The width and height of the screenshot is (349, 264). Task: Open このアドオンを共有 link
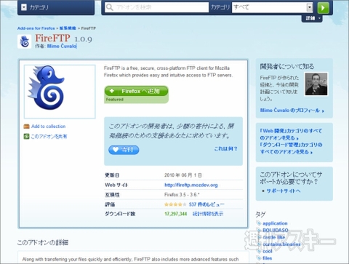pyautogui.click(x=49, y=137)
